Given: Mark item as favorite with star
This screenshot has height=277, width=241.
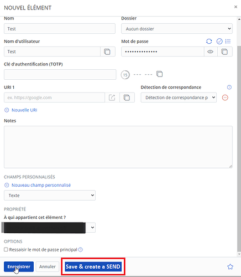Looking at the screenshot, I should [x=230, y=266].
